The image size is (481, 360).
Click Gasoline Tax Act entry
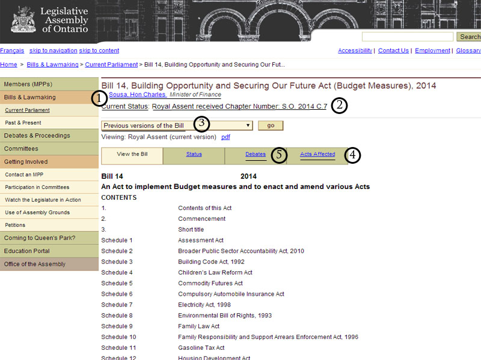click(x=201, y=348)
